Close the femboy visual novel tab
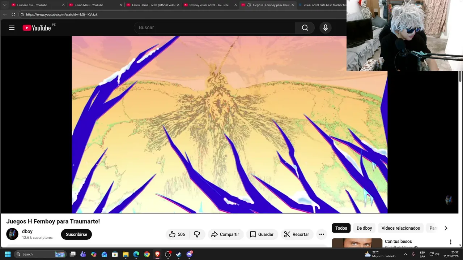 [235, 5]
